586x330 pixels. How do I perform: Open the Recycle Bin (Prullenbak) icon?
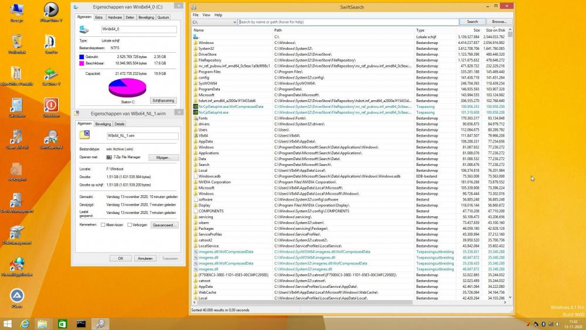tap(16, 42)
